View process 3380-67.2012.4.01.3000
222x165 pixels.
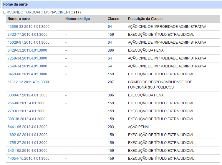tap(27, 95)
